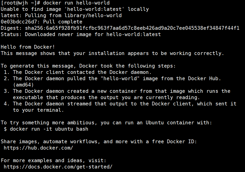Click the 'docker run -it ubuntu bash' command
This screenshot has height=172, width=245.
[49, 129]
